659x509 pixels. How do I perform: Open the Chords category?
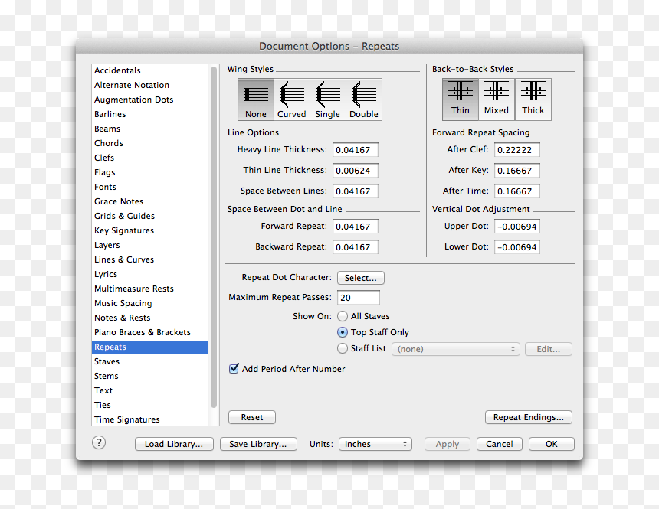149,143
